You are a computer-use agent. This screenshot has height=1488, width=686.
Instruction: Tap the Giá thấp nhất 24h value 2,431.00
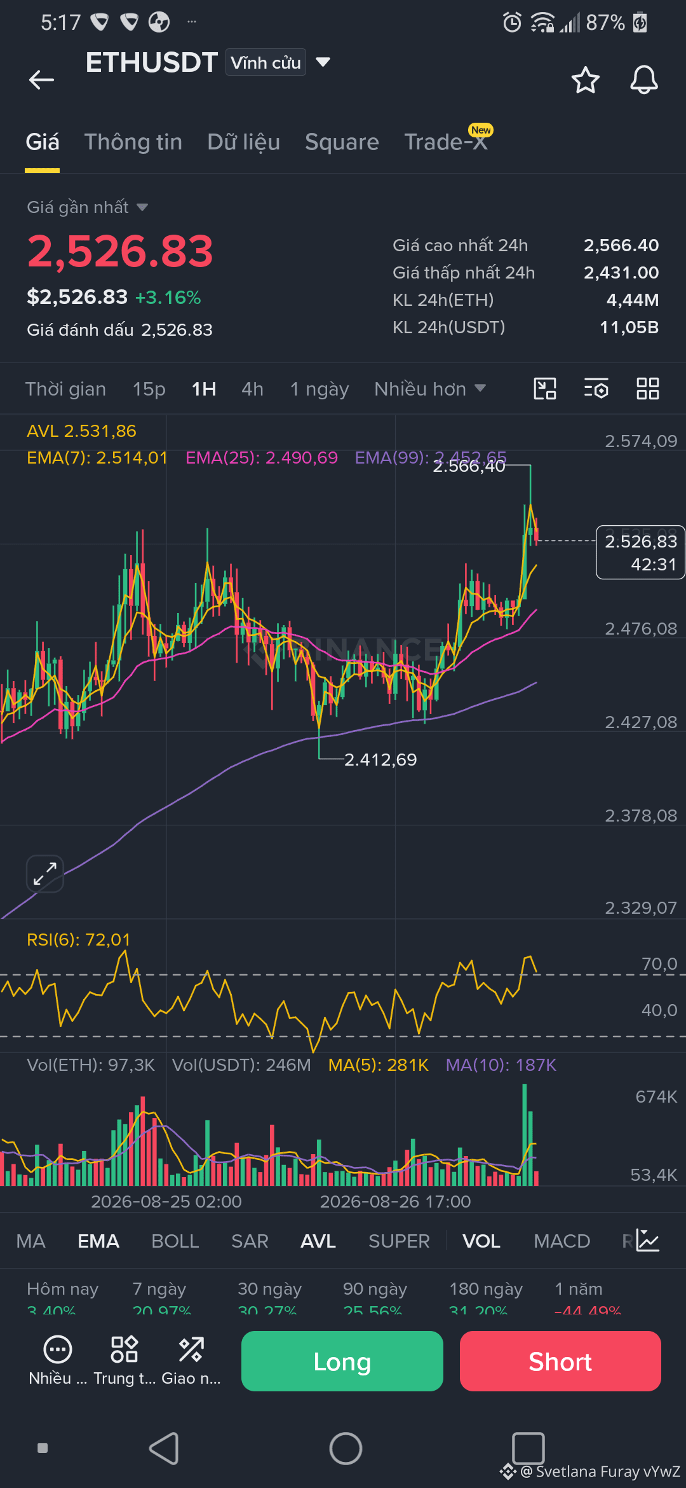click(x=621, y=273)
